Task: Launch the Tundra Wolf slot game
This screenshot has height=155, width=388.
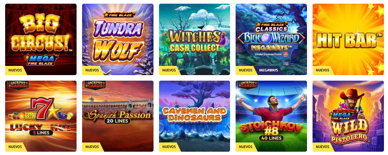Action: tap(118, 39)
